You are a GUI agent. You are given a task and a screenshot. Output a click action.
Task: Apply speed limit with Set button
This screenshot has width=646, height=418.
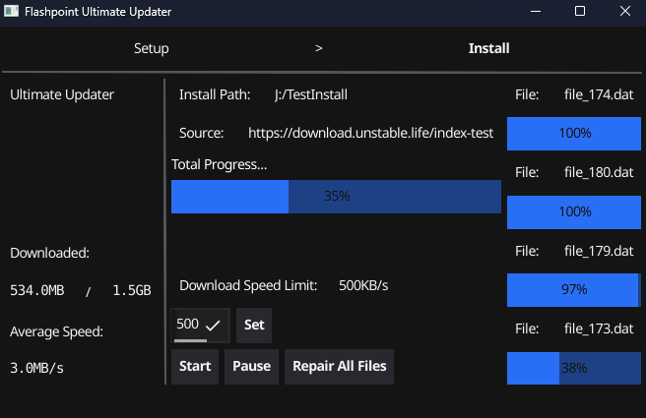(x=254, y=325)
